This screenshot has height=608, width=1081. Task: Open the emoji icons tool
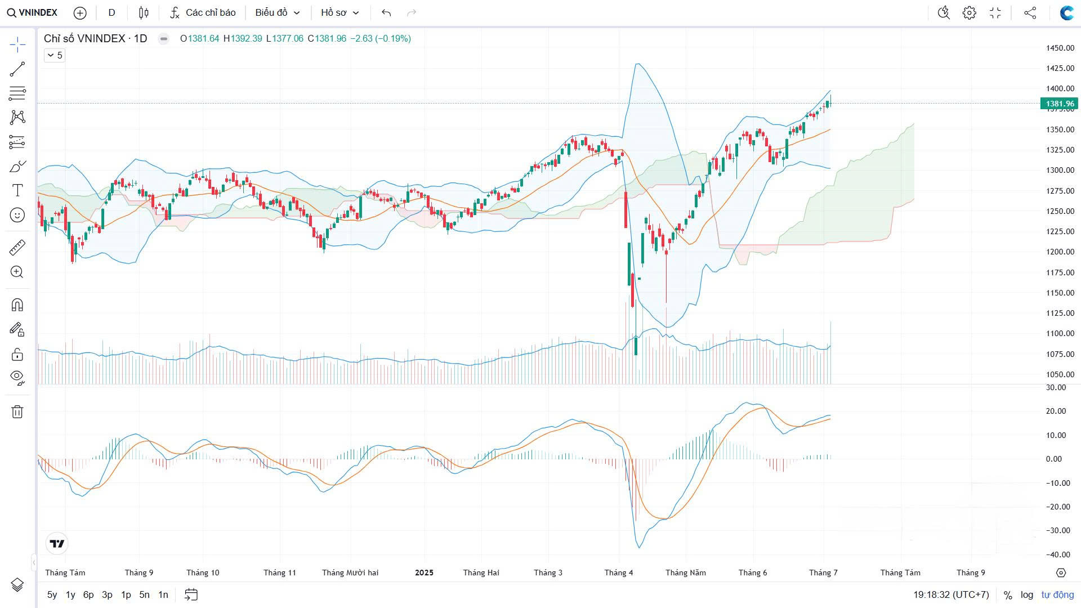point(17,215)
